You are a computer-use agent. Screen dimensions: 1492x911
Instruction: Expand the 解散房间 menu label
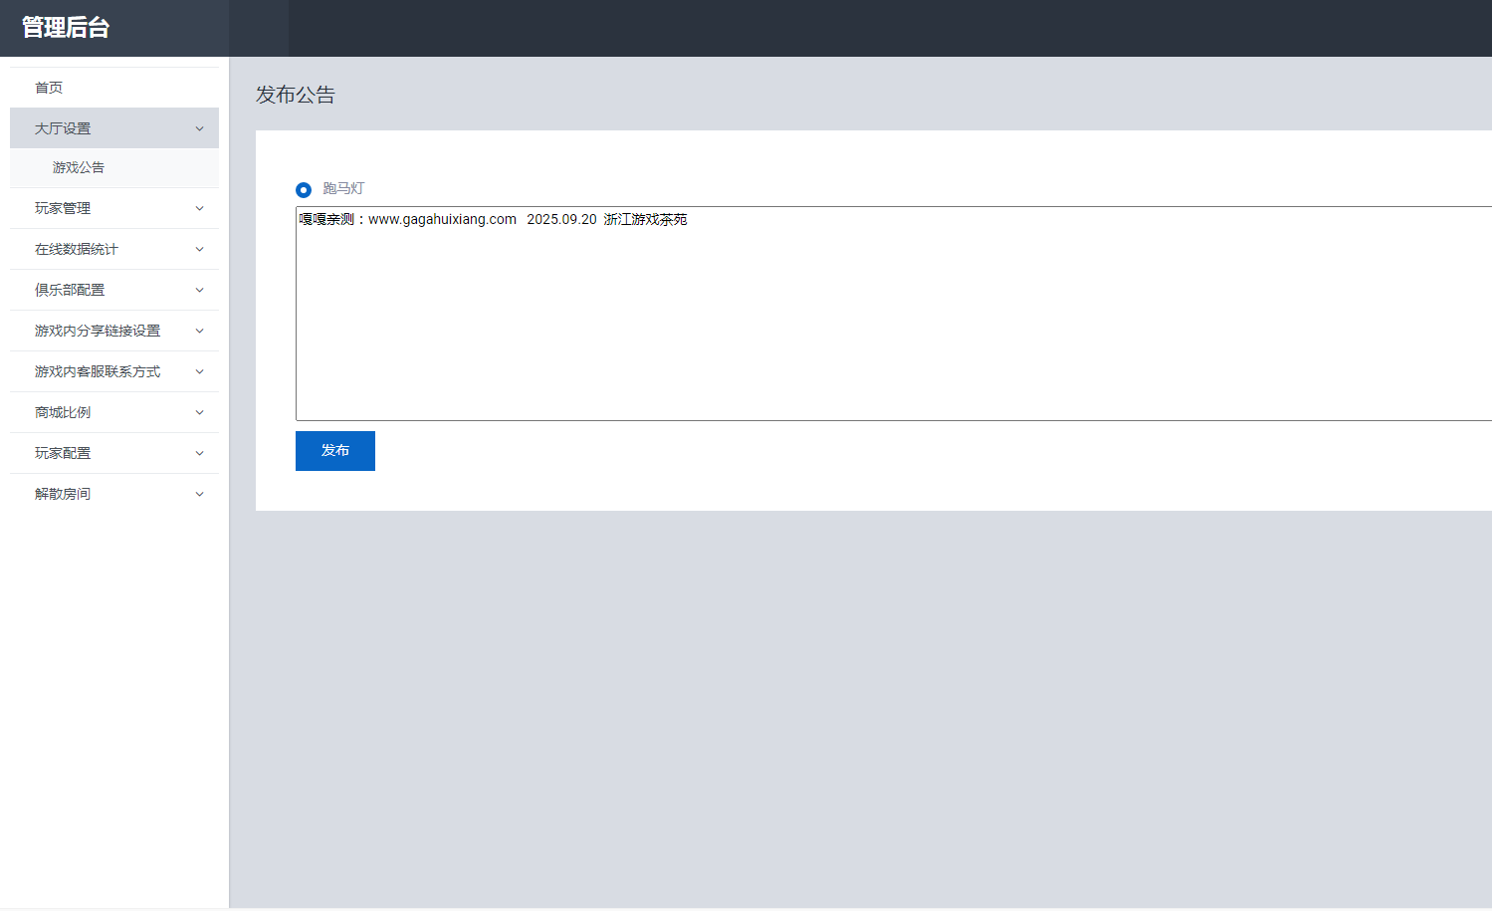pyautogui.click(x=63, y=494)
